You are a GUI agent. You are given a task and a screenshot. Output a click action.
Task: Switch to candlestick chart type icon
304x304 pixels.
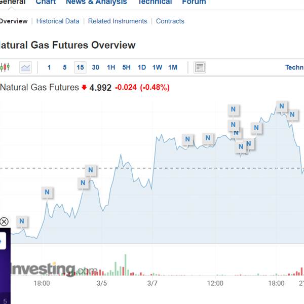point(5,67)
